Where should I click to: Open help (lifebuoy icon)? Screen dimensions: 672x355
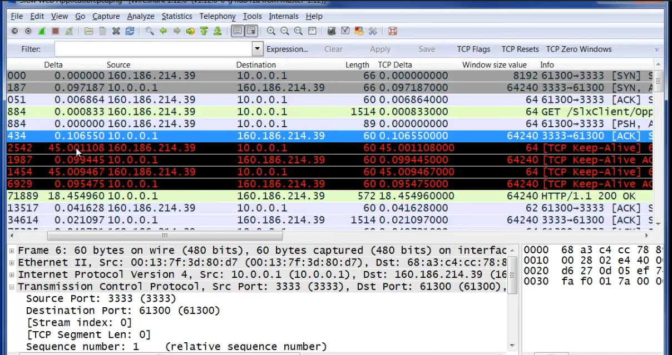(x=393, y=31)
